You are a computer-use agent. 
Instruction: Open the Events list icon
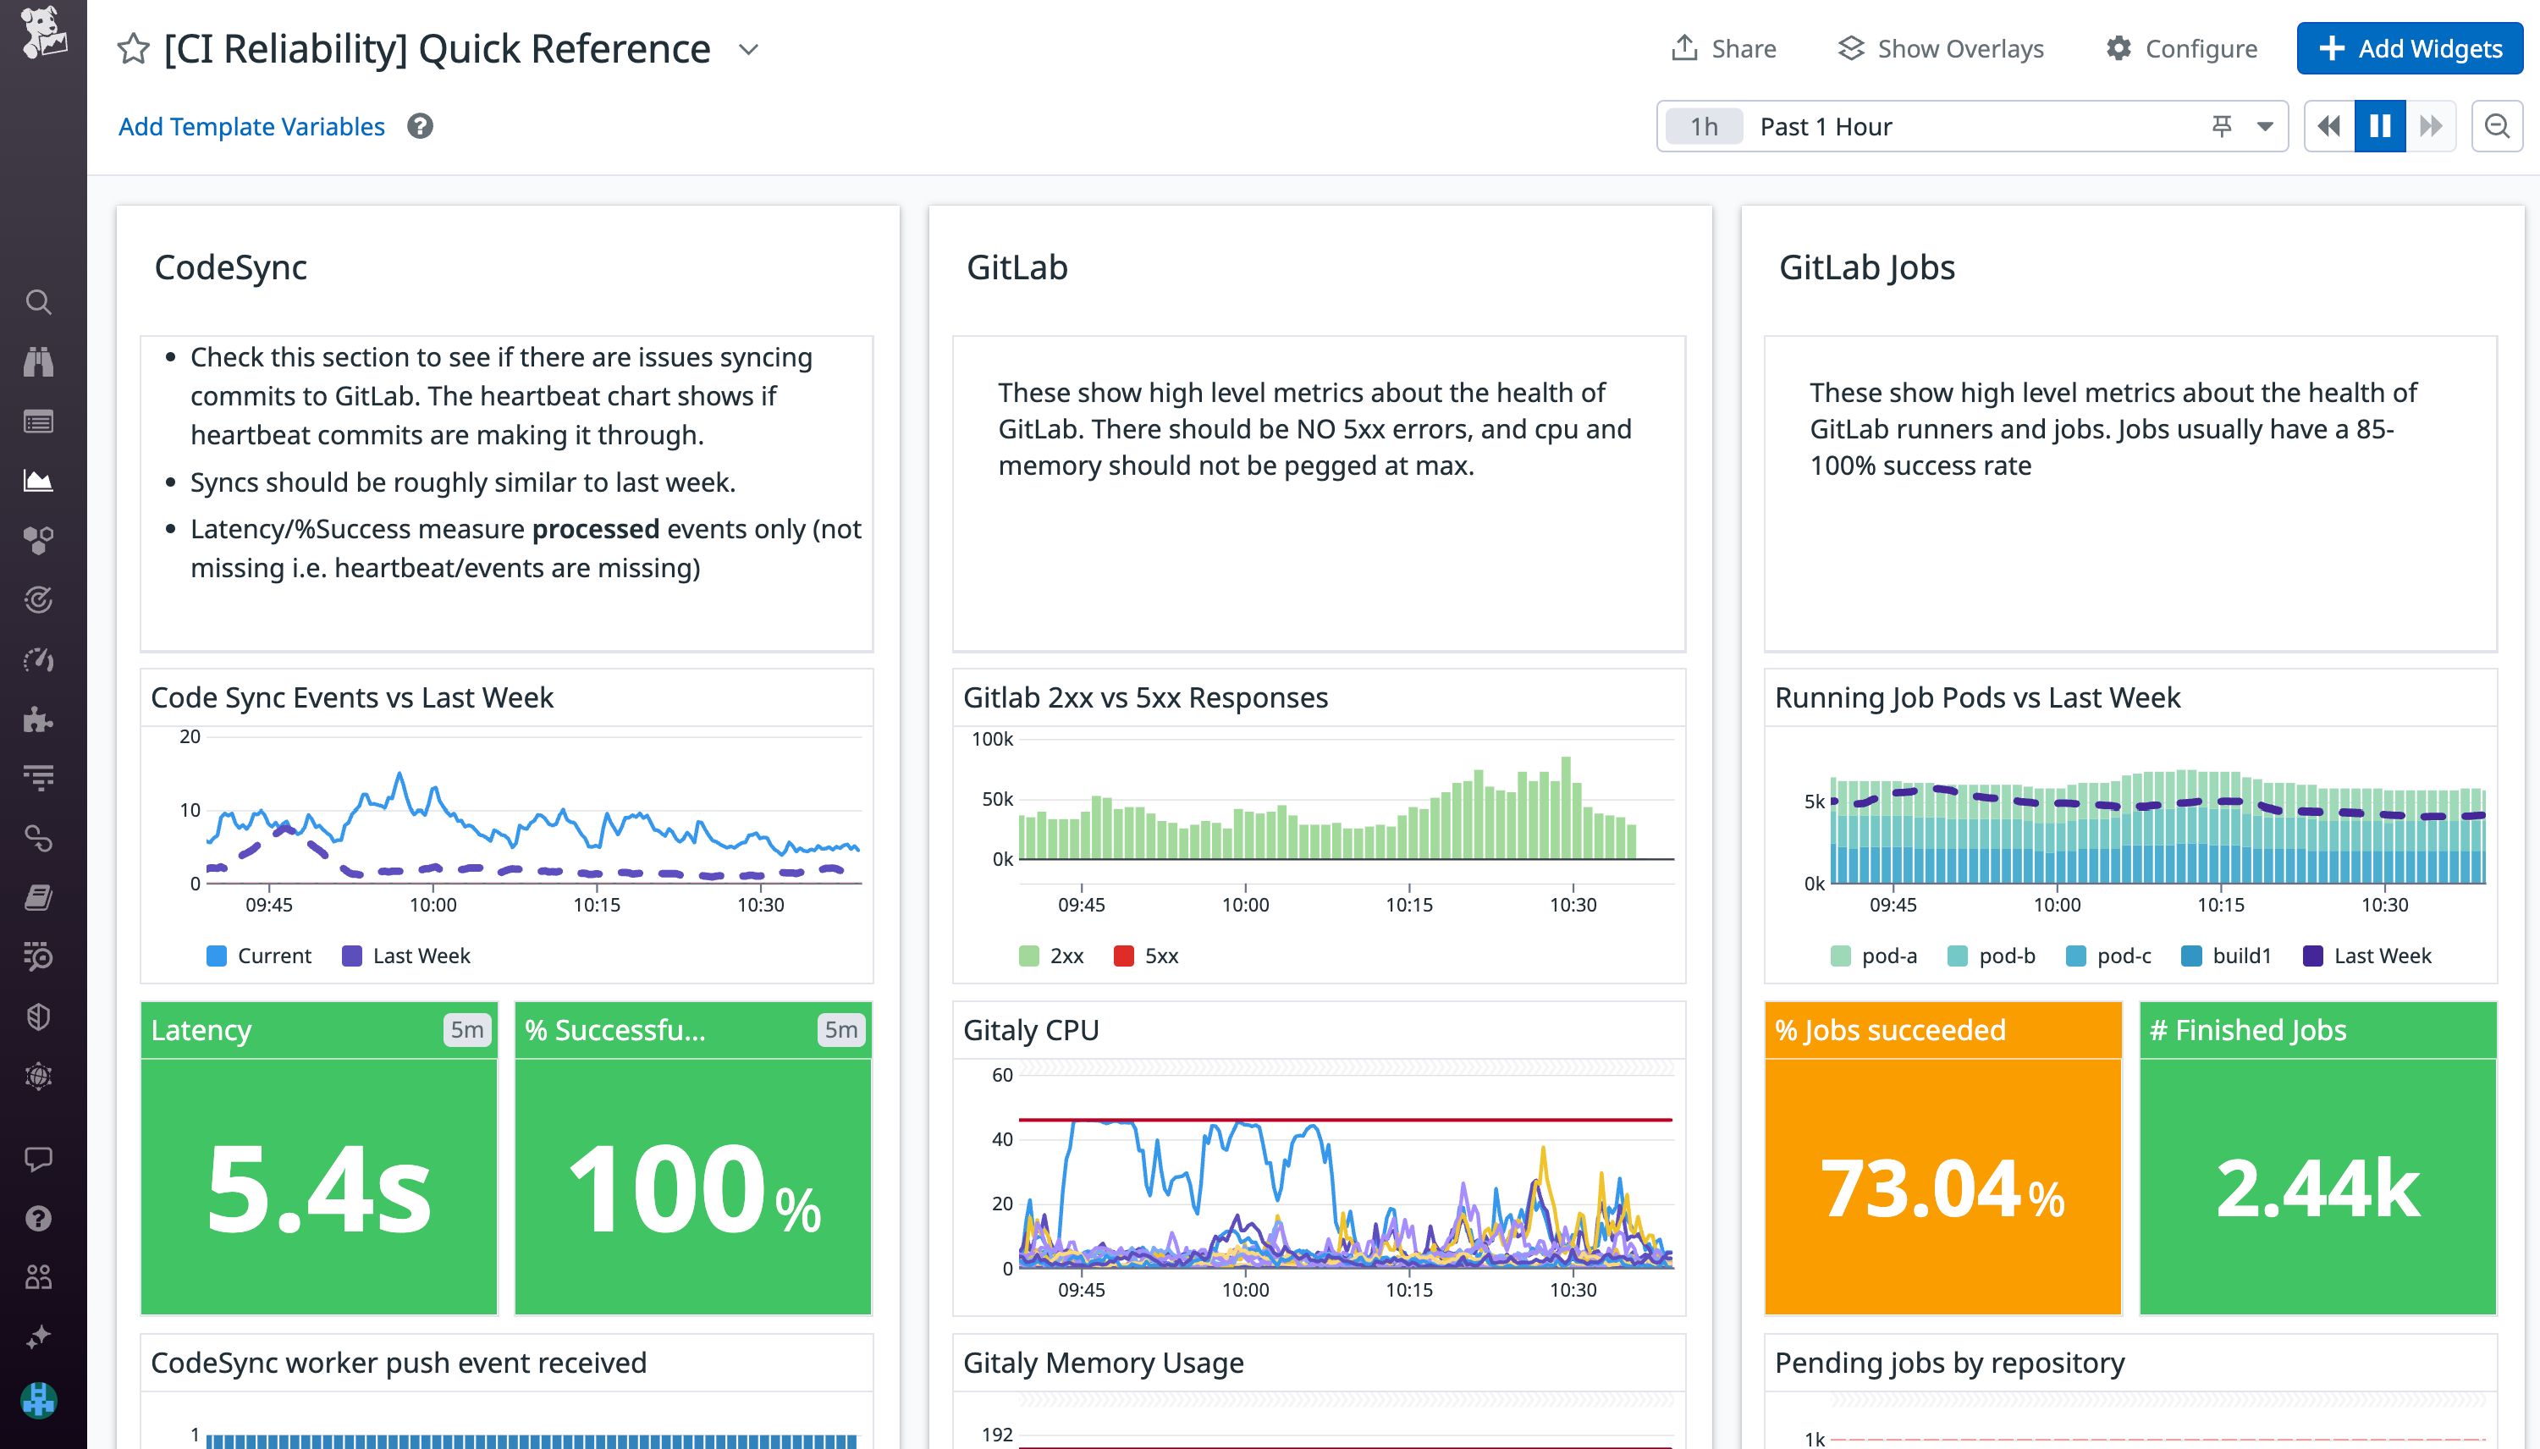click(x=39, y=421)
